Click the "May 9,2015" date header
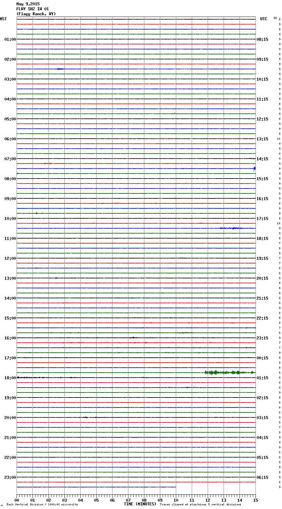 pos(28,4)
